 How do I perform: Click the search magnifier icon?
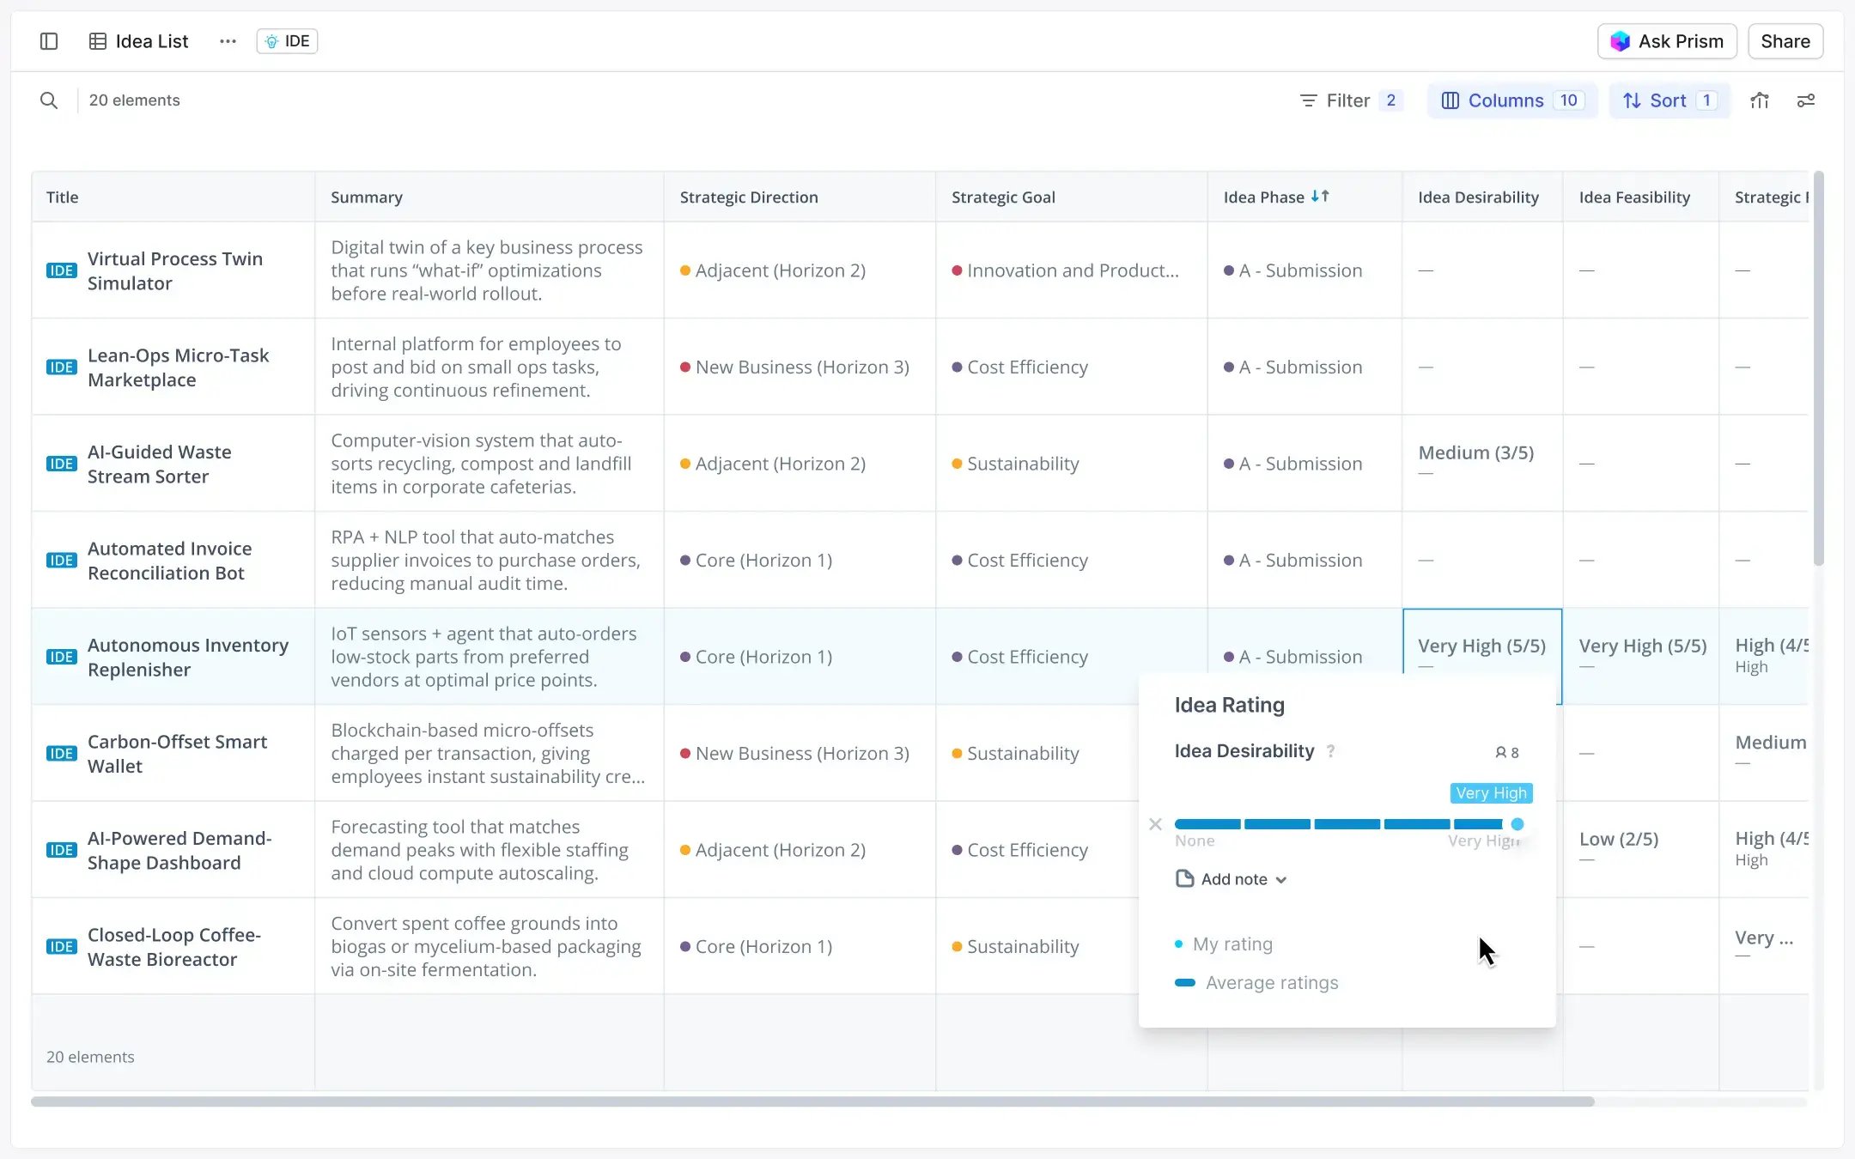point(49,100)
